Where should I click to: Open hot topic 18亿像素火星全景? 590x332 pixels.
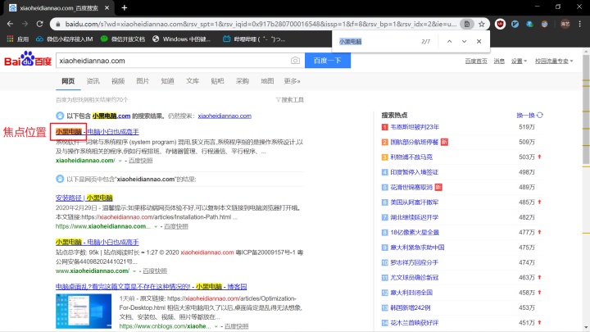(415, 232)
